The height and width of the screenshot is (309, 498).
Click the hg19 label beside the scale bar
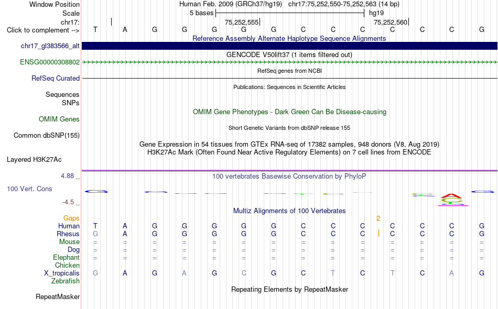pos(376,13)
